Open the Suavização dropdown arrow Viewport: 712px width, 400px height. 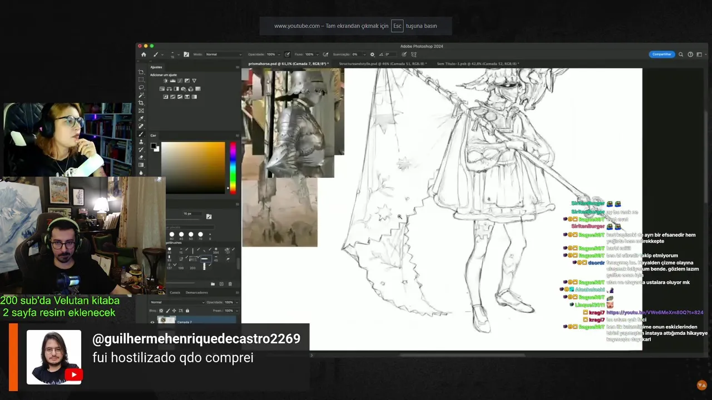point(364,54)
